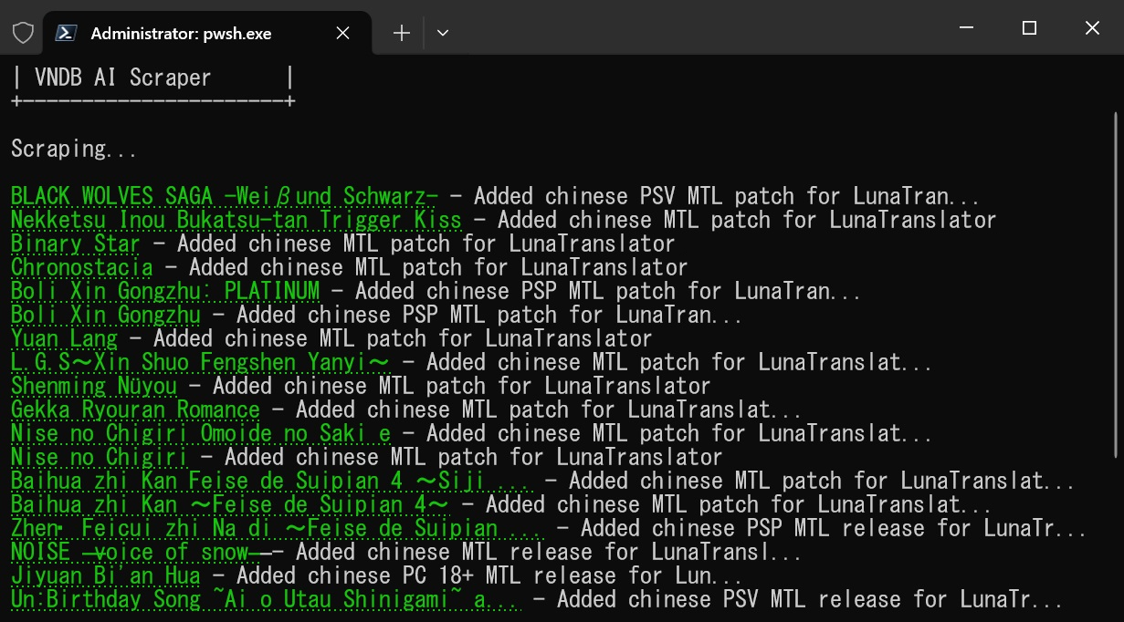This screenshot has height=622, width=1124.
Task: Follow the Binary Star link
Action: [x=76, y=244]
